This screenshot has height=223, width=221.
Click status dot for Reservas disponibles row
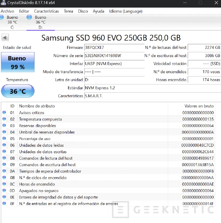(x=4, y=126)
